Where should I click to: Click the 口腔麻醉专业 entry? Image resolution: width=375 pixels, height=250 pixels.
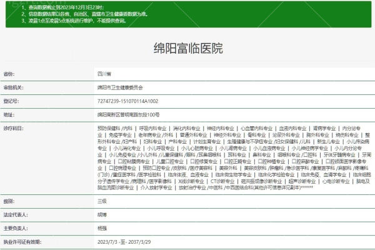pyautogui.click(x=306, y=161)
